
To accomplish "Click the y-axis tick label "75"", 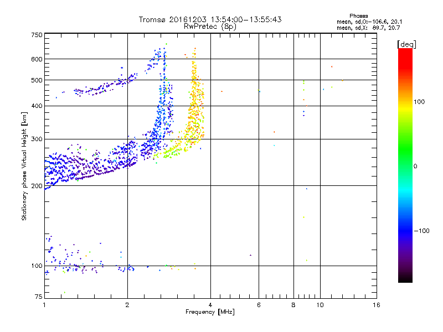I will tap(39, 297).
